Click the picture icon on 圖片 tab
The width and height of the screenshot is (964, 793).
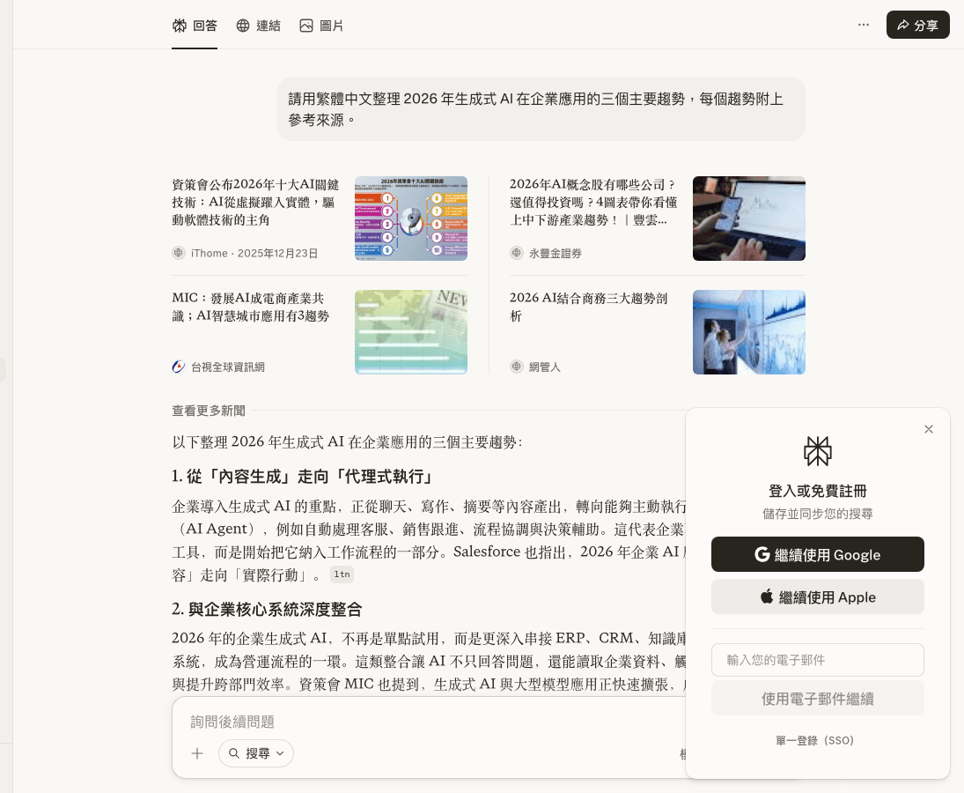(x=306, y=26)
